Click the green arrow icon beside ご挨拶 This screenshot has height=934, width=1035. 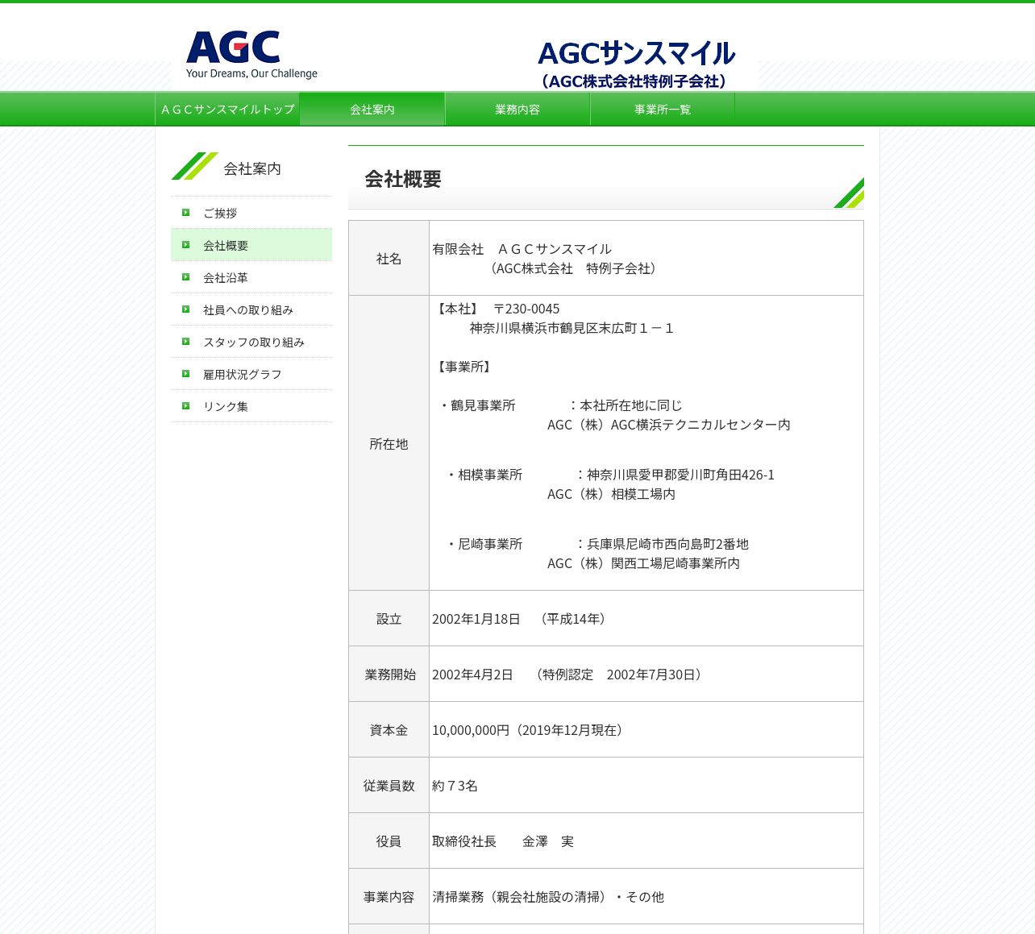[185, 213]
